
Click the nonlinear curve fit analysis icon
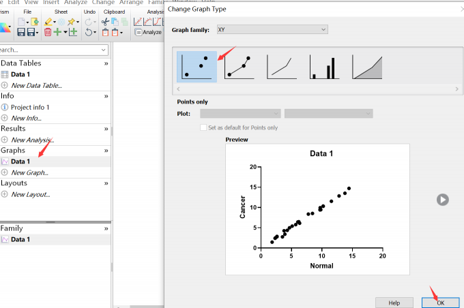click(147, 22)
